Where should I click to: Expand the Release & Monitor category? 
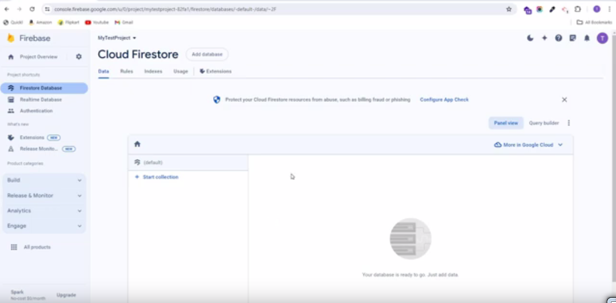(x=44, y=195)
